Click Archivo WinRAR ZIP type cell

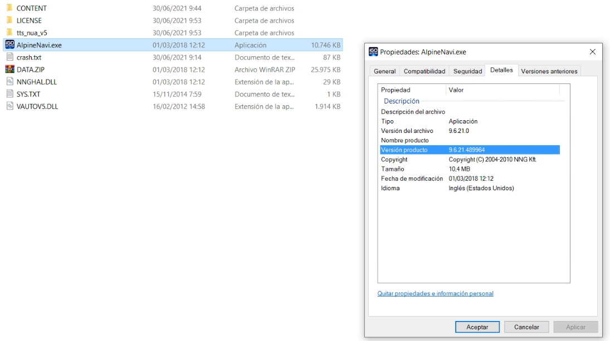click(x=265, y=70)
